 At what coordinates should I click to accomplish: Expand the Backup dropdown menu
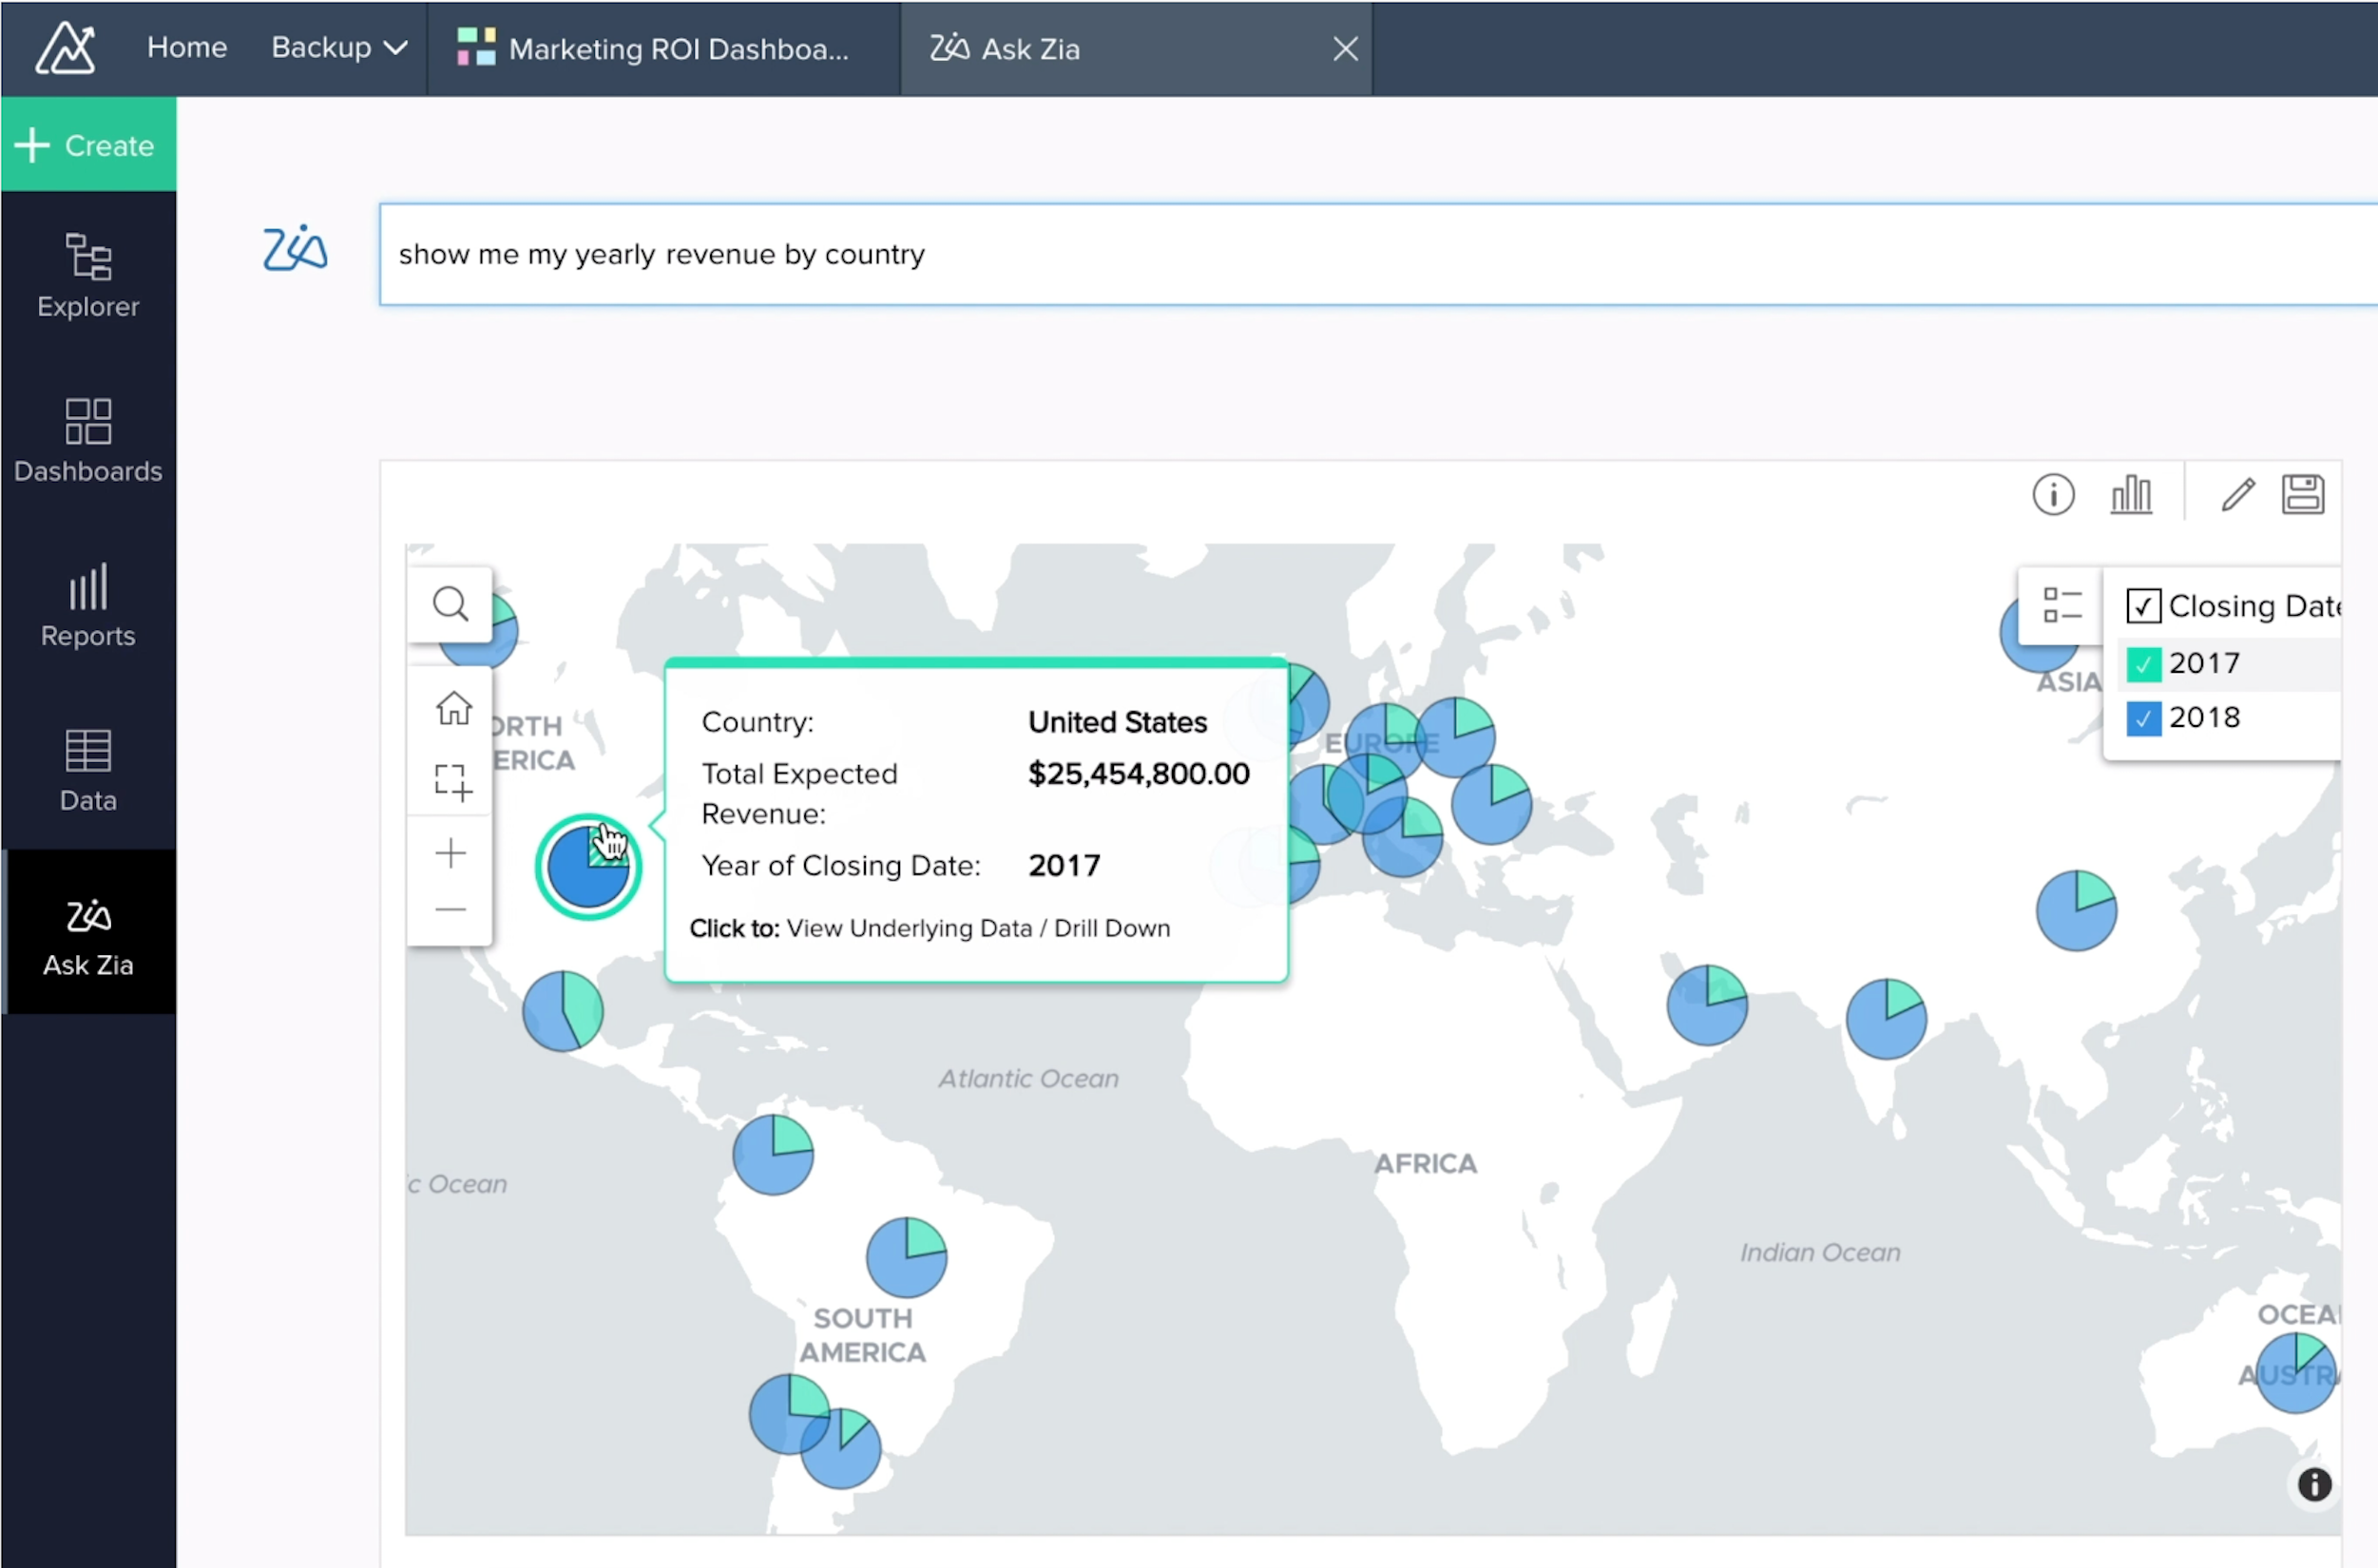coord(339,47)
